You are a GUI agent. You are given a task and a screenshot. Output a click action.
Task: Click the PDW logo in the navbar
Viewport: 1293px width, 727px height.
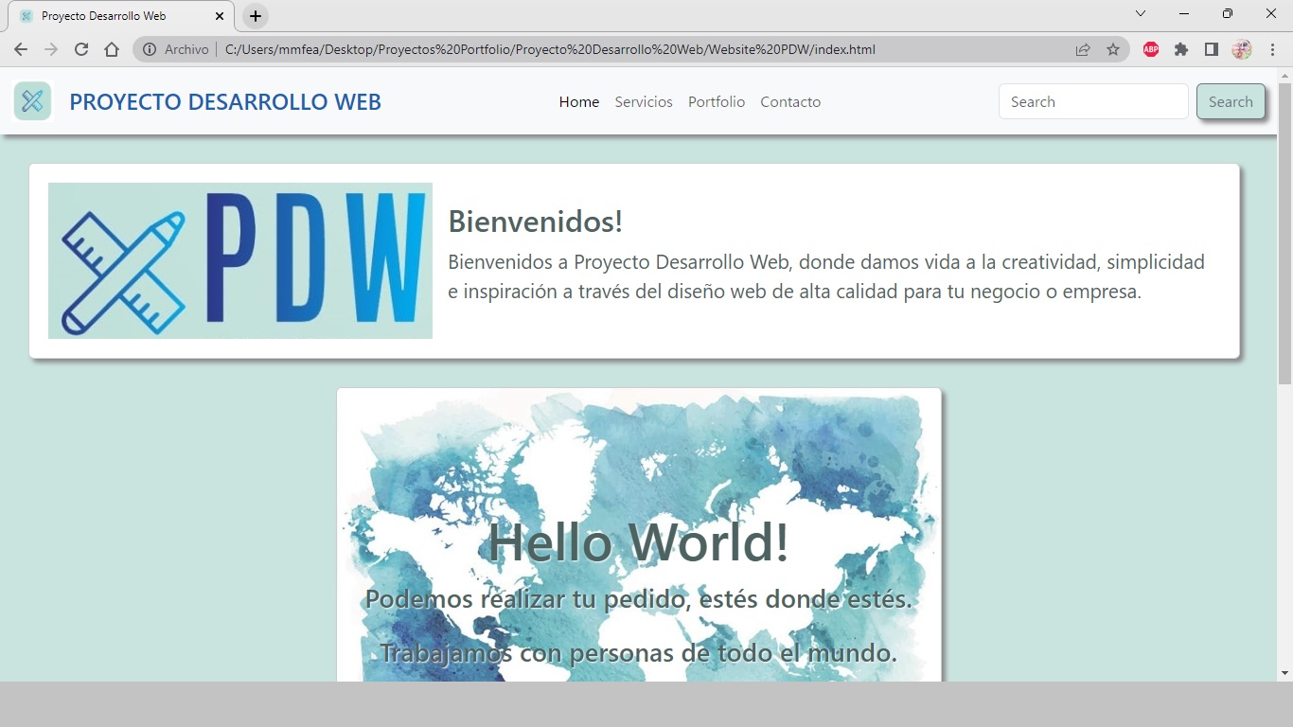(32, 100)
